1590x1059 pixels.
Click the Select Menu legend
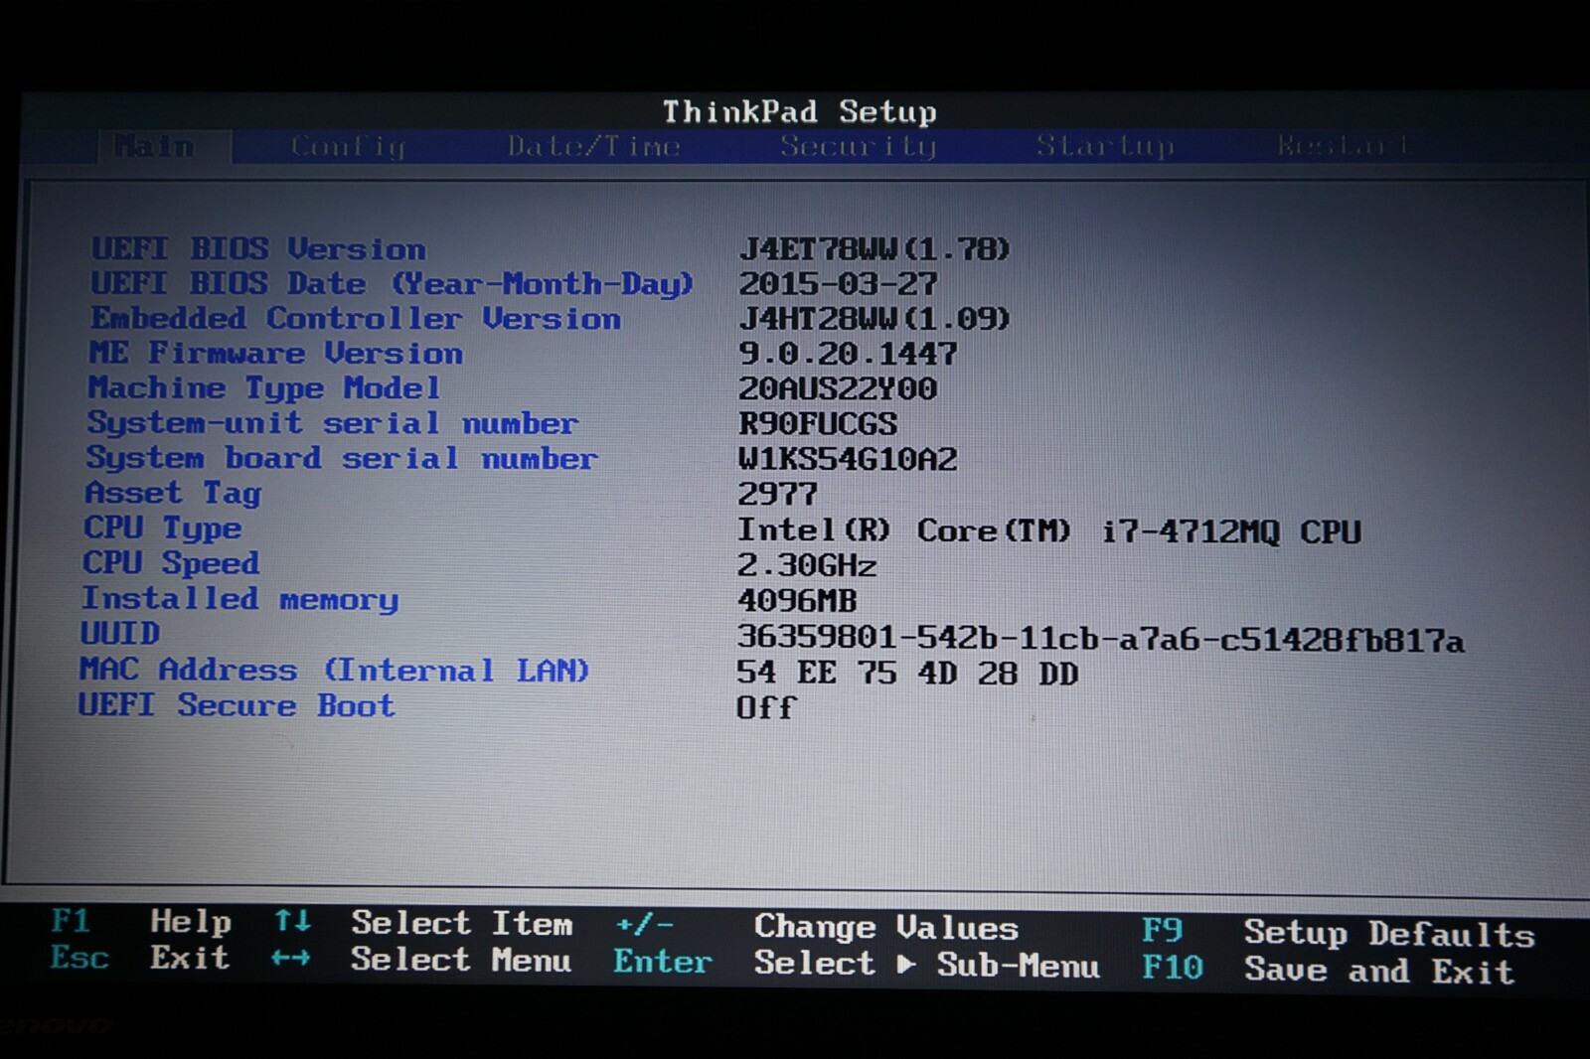pos(461,960)
